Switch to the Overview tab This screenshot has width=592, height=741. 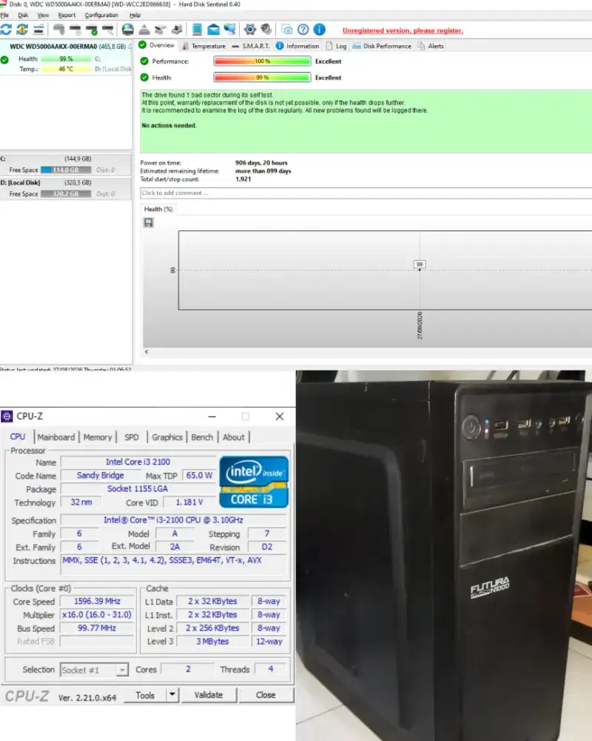(157, 45)
